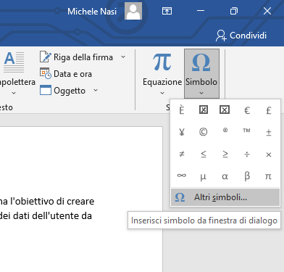The width and height of the screenshot is (284, 272).
Task: Insert the less-than-or-equal ≤ symbol
Action: pos(204,154)
